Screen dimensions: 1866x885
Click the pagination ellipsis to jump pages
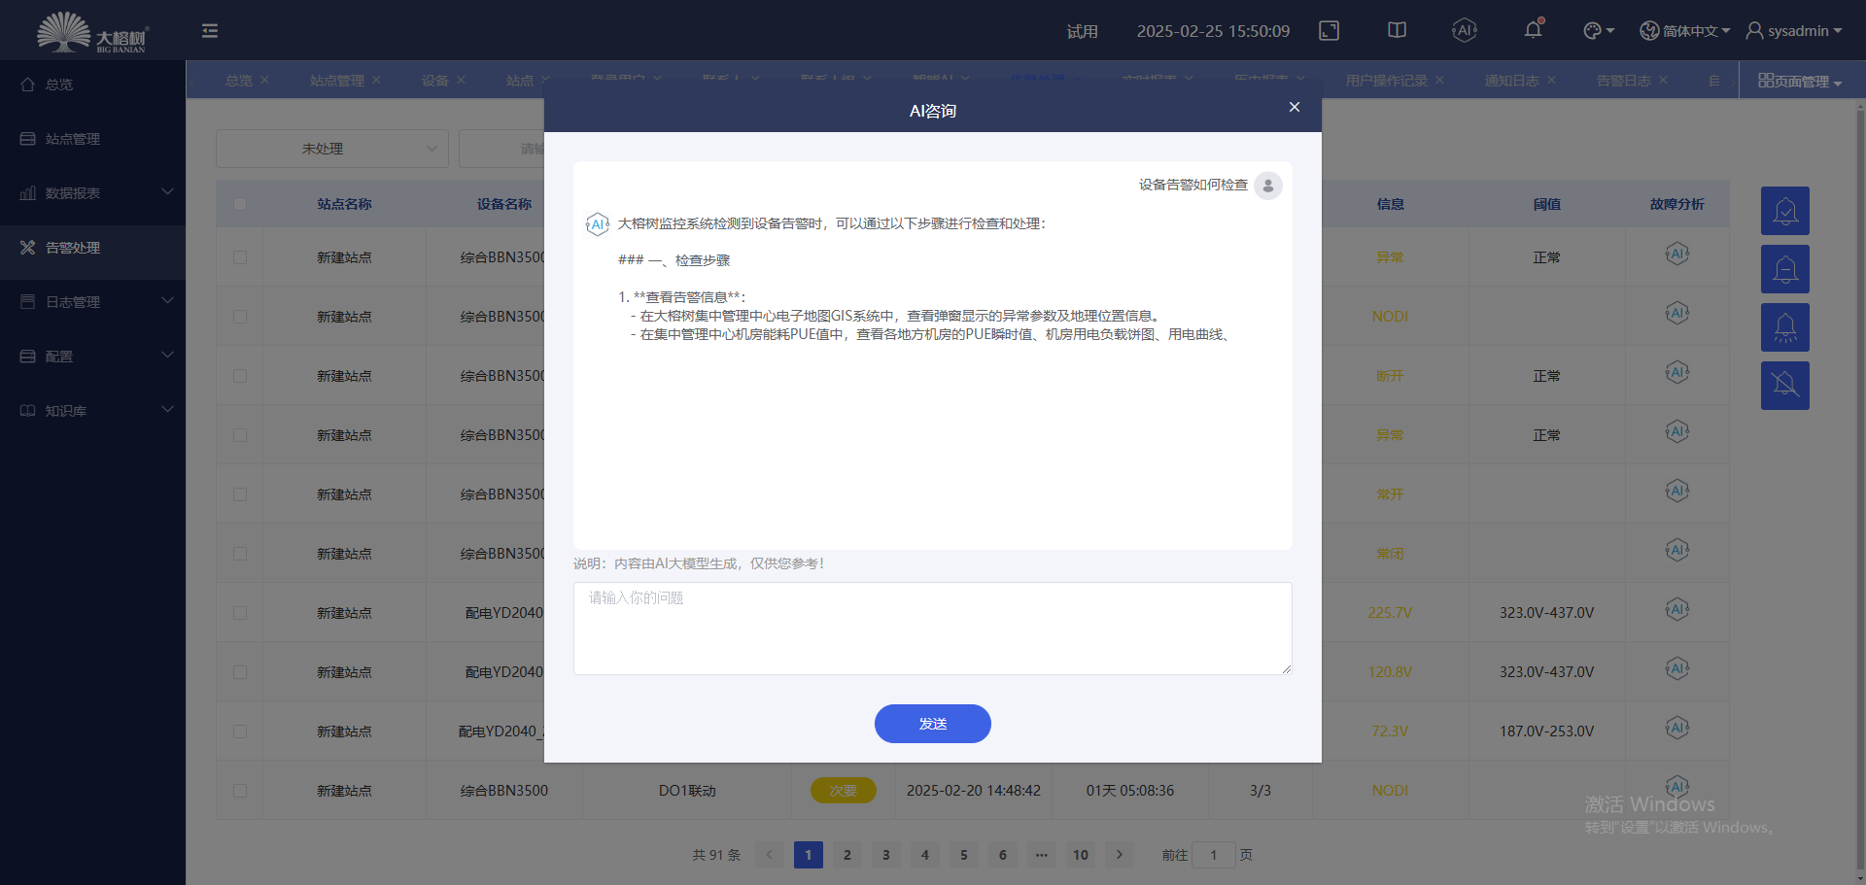[x=1042, y=855]
